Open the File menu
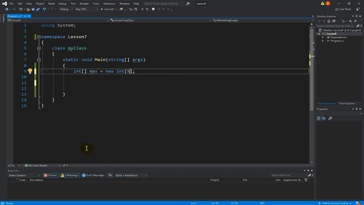This screenshot has height=205, width=364. tap(11, 3)
